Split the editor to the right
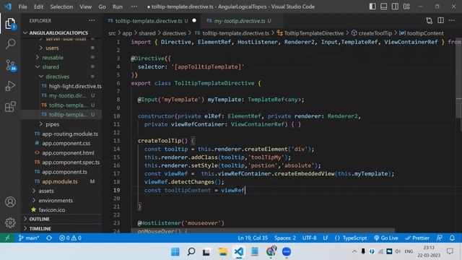Screen dimensions: 462x260 (441, 20)
